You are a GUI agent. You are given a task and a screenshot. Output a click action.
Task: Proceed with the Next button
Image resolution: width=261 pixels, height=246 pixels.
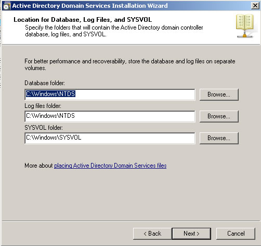tap(191, 234)
